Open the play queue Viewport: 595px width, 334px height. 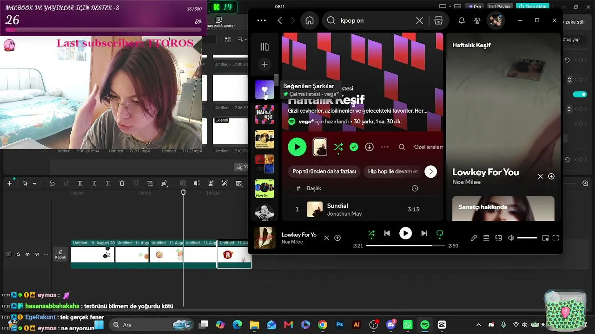pyautogui.click(x=486, y=238)
